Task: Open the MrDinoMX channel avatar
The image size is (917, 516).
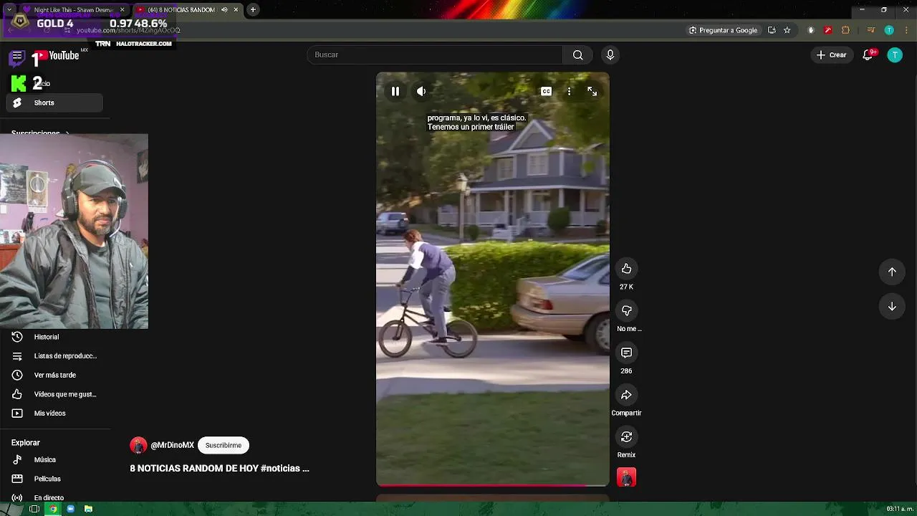Action: click(x=138, y=445)
